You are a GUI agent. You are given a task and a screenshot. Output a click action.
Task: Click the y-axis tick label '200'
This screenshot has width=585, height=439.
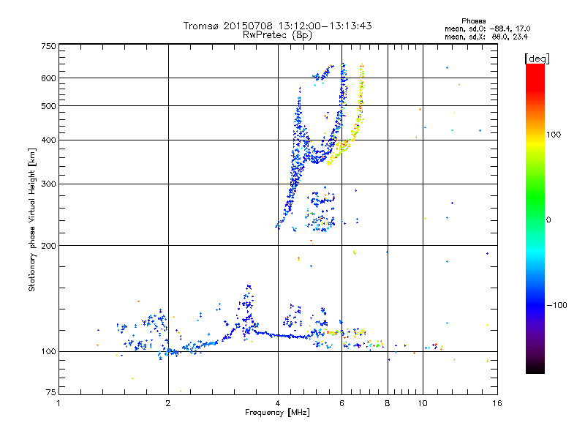48,246
